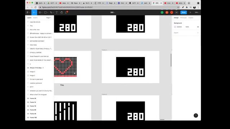Reload the browser page

36,7
